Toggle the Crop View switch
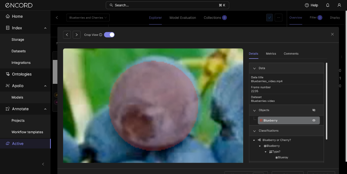This screenshot has width=347, height=174. tap(109, 35)
